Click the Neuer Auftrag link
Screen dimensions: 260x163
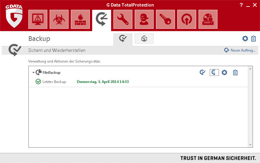tap(240, 50)
